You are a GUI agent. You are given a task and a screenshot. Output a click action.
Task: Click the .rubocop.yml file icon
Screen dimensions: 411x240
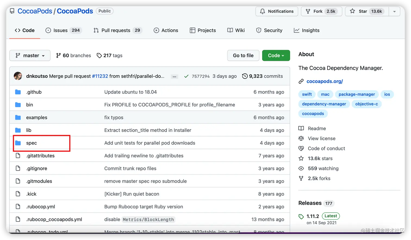pos(18,207)
